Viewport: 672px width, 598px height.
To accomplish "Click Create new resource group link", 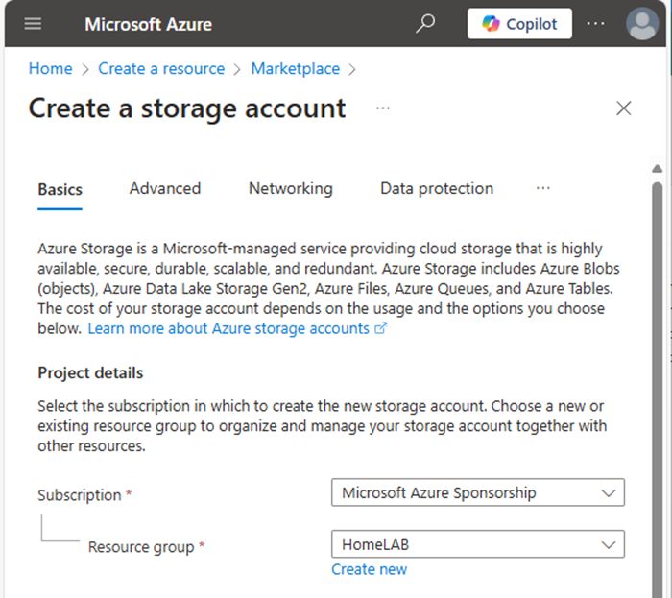I will [369, 569].
